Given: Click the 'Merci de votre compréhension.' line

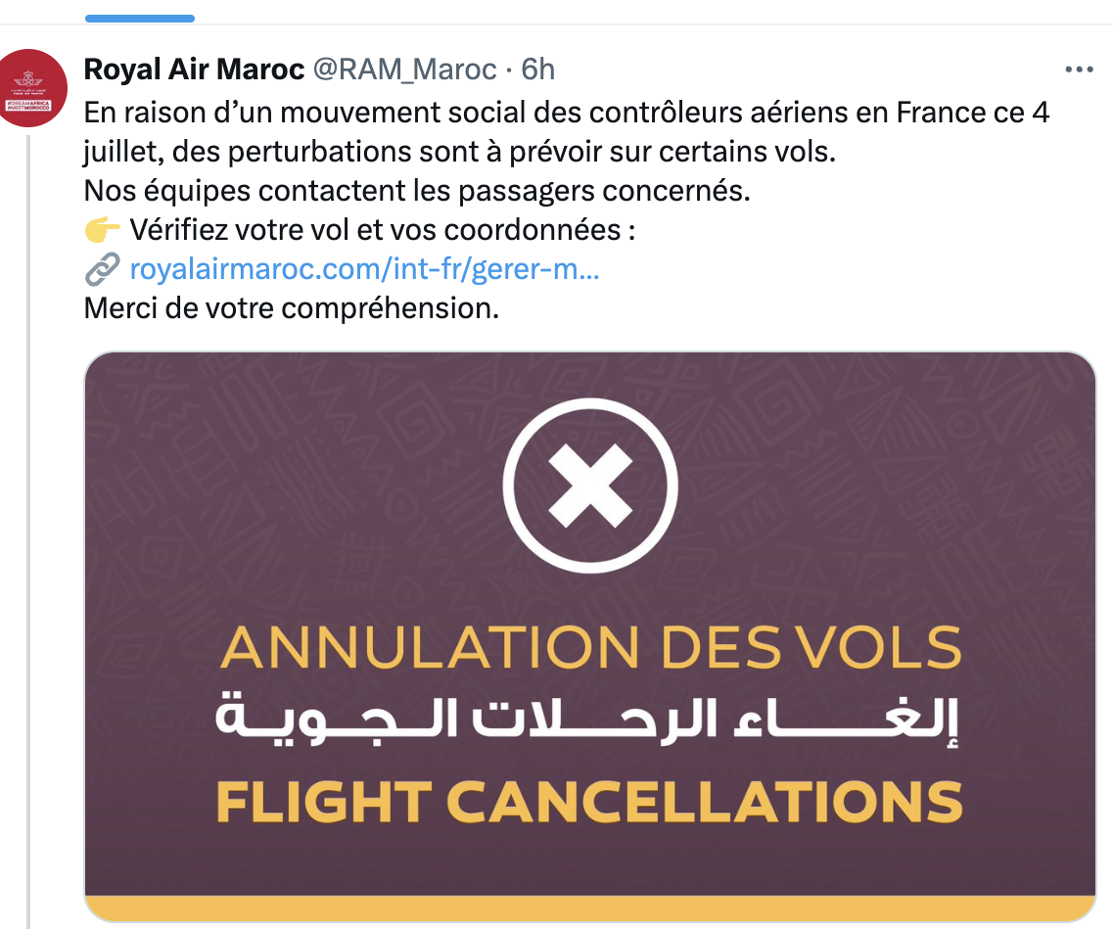Looking at the screenshot, I should click(292, 308).
